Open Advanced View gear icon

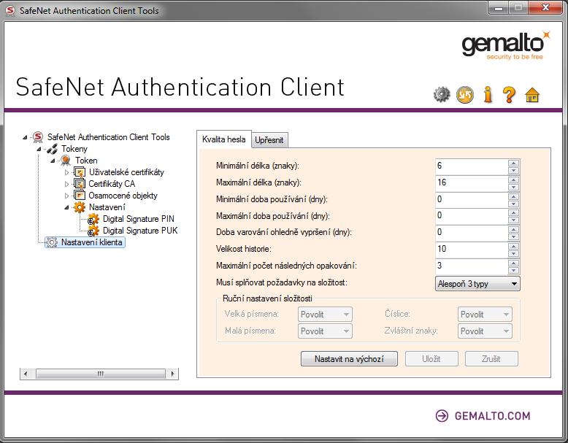coord(442,95)
